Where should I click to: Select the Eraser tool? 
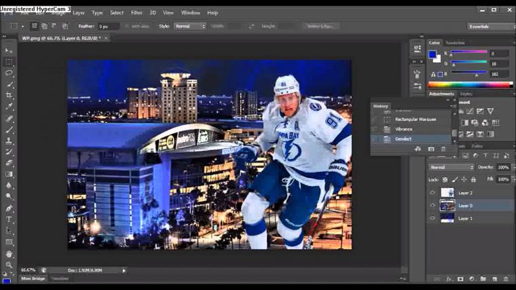tap(9, 163)
